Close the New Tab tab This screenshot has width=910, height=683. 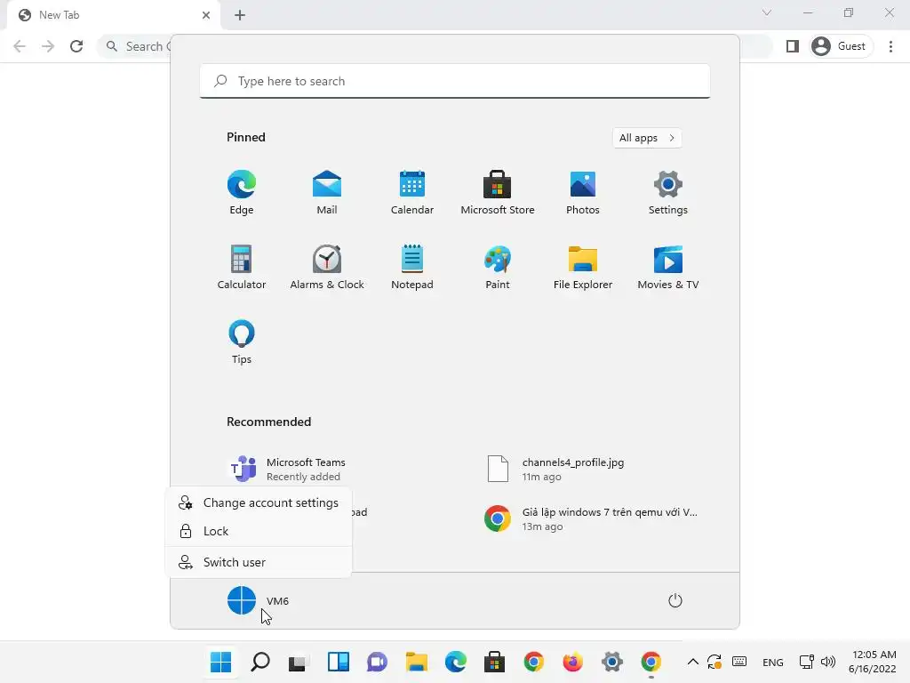pos(206,15)
